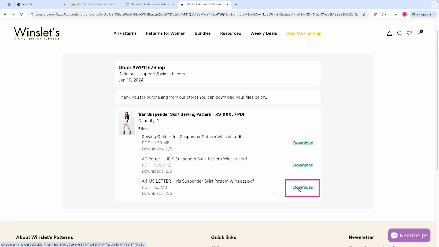View site information icon in address bar
The image size is (439, 247).
pos(31,15)
